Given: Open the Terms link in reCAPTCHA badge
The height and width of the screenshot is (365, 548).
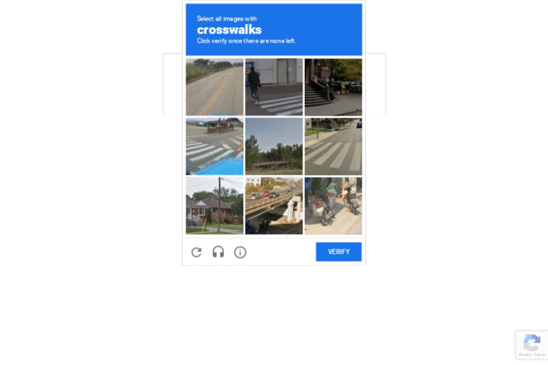Looking at the screenshot, I should pos(539,354).
